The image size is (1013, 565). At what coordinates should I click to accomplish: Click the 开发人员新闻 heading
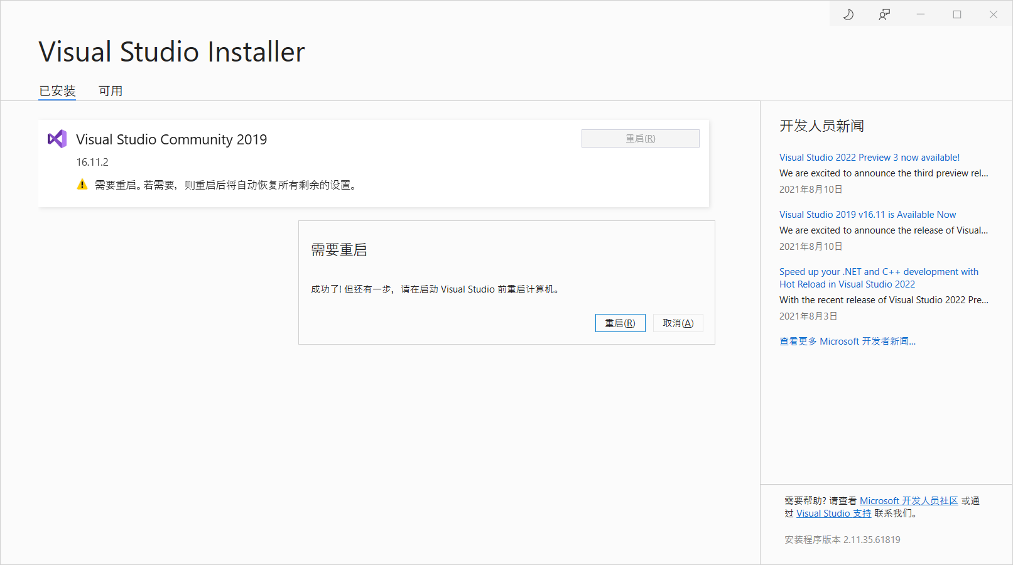(821, 126)
